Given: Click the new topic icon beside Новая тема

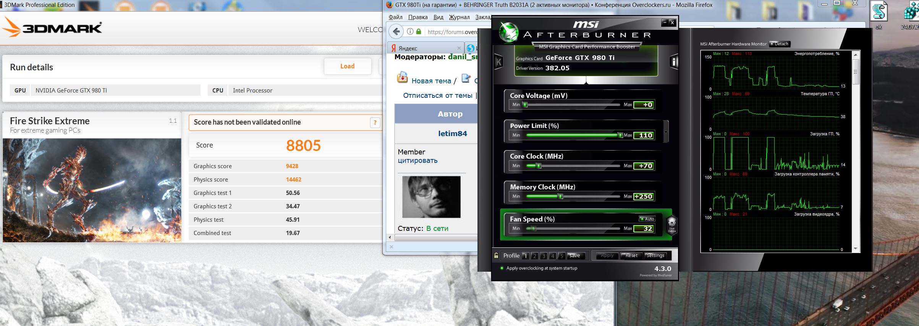Looking at the screenshot, I should [402, 78].
